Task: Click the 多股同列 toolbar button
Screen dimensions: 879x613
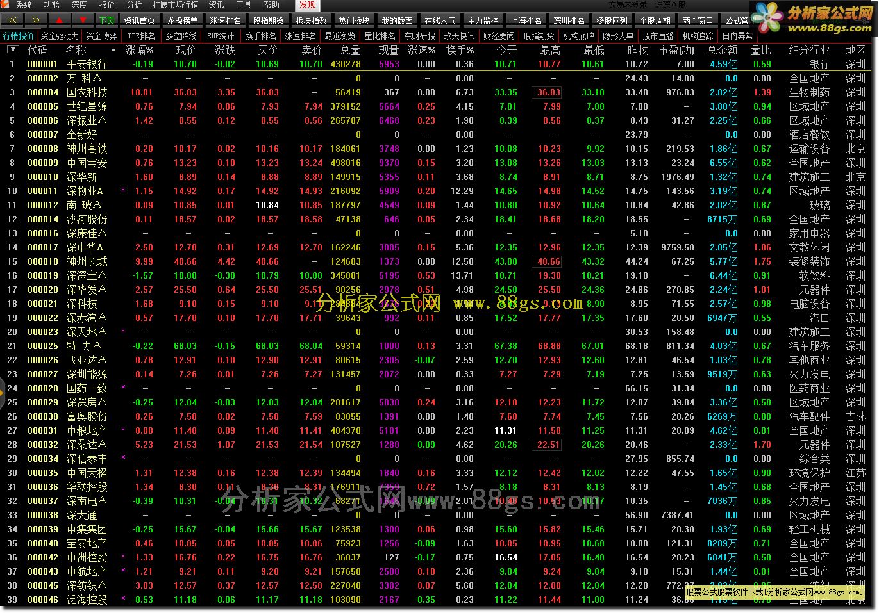Action: (612, 20)
